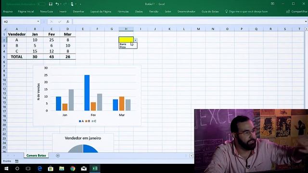308x173 pixels.
Task: Open the Guia do Botao tab
Action: point(210,12)
